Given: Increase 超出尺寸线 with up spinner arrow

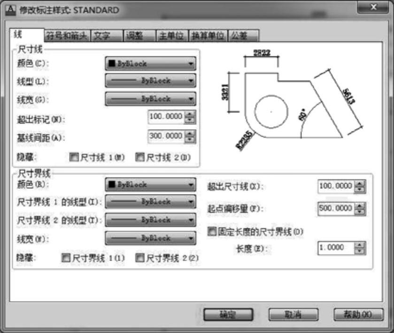Looking at the screenshot, I should point(360,184).
